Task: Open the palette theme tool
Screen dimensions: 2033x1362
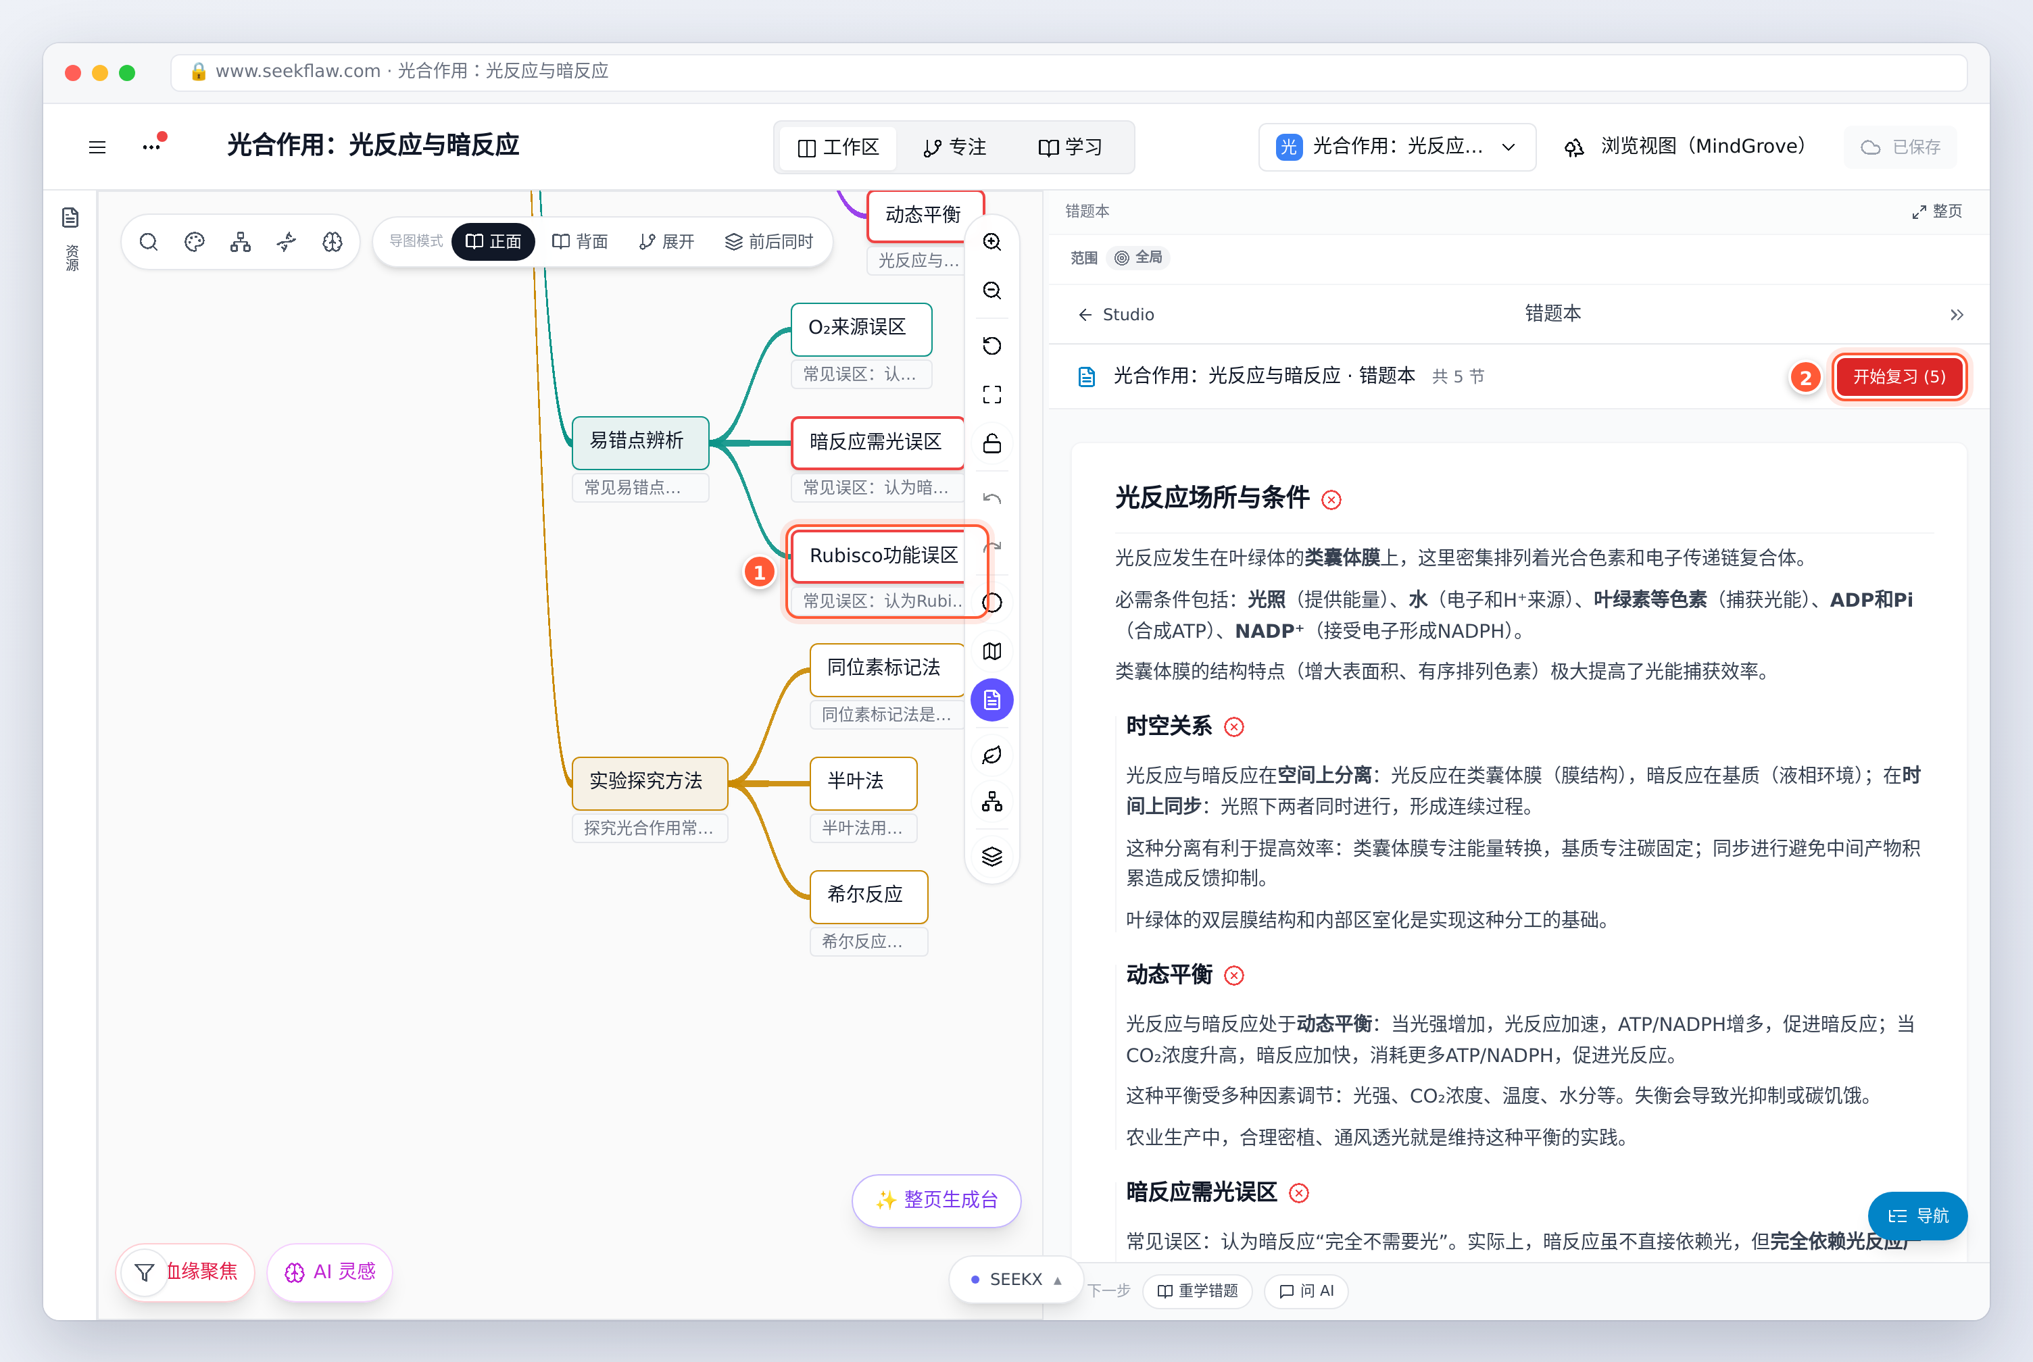Action: click(195, 241)
